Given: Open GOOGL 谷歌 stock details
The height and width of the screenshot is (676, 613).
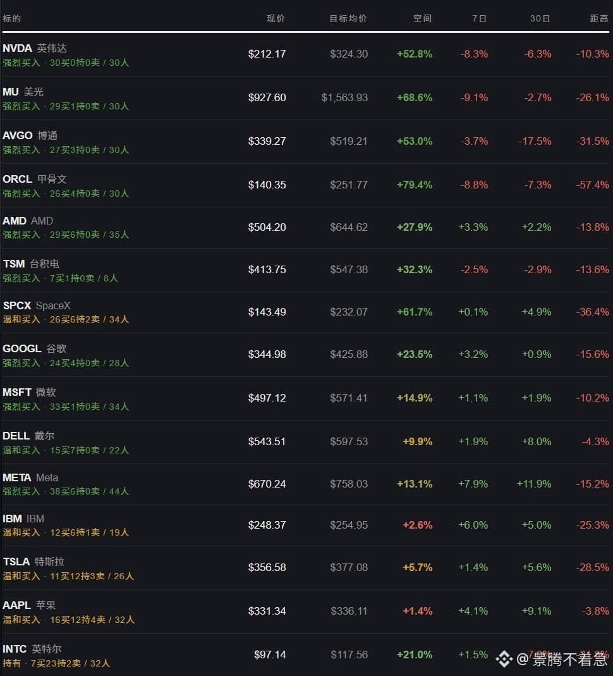Looking at the screenshot, I should [306, 355].
